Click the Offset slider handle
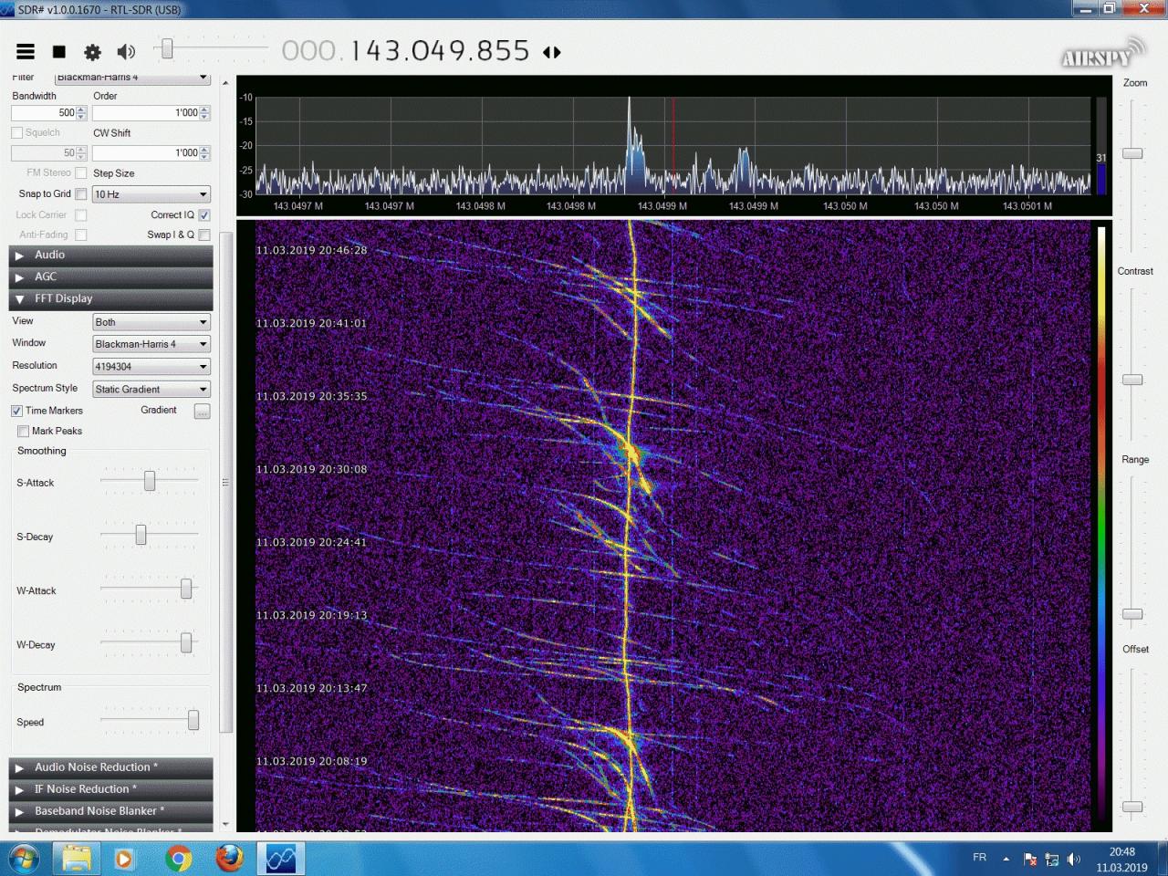This screenshot has height=876, width=1168. pos(1132,807)
